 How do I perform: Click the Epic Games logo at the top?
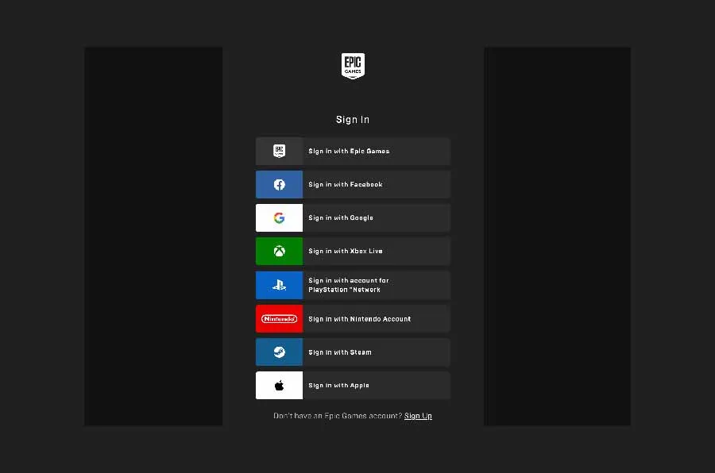pos(353,67)
